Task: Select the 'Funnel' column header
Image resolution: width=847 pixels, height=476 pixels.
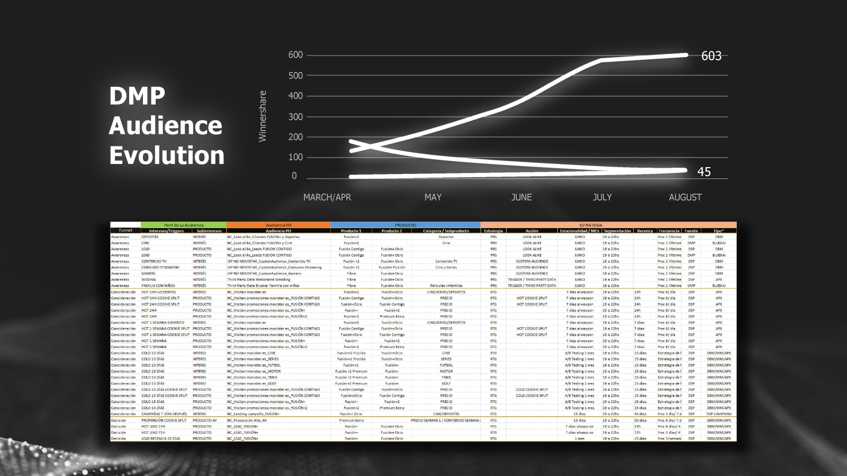Action: (125, 231)
